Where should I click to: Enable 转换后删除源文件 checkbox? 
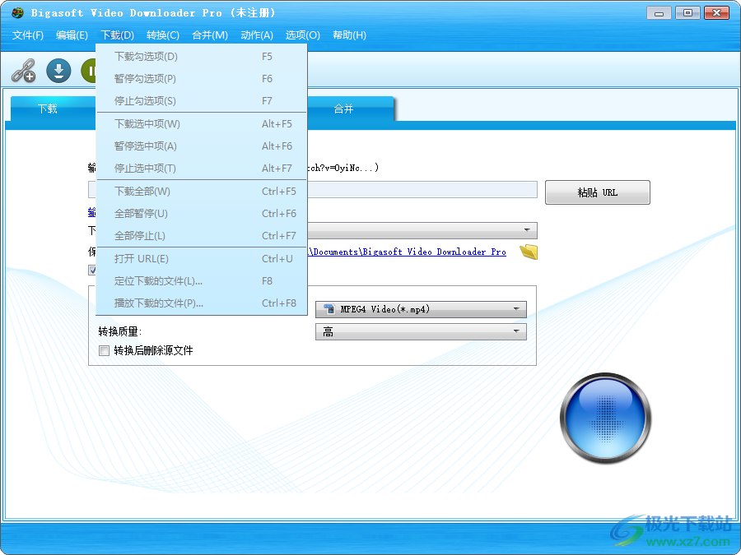tap(104, 350)
